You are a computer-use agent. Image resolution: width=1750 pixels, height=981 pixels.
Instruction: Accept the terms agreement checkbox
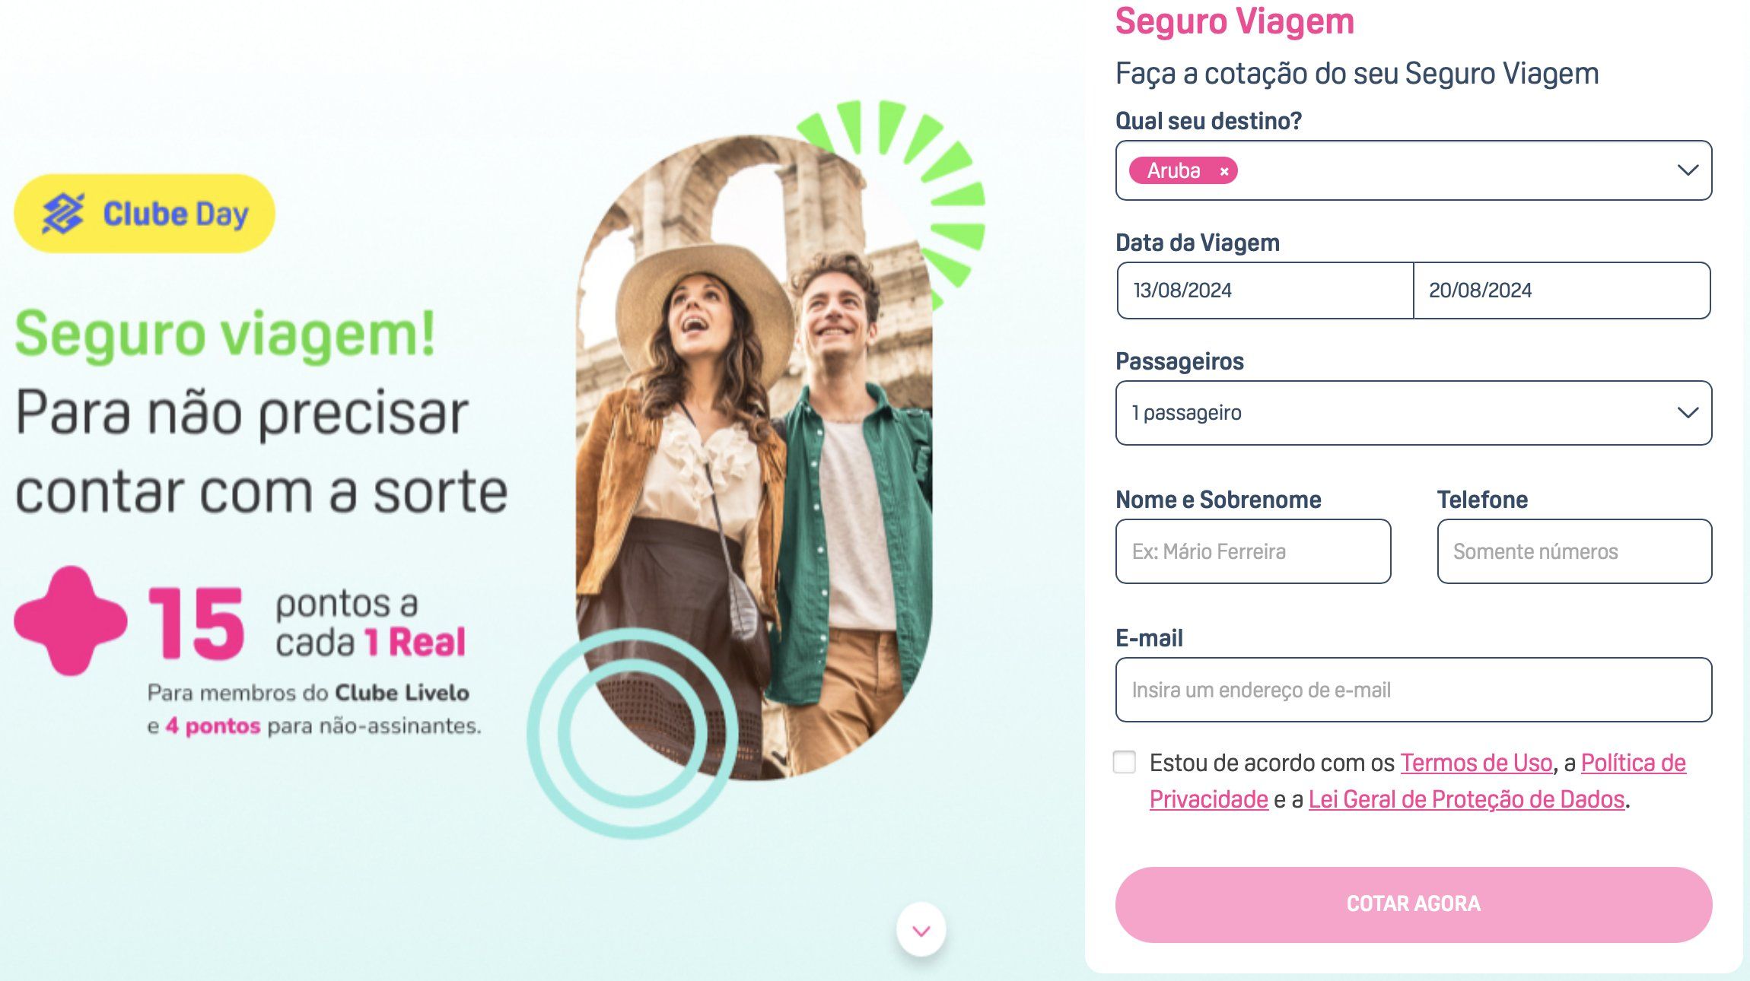coord(1125,762)
